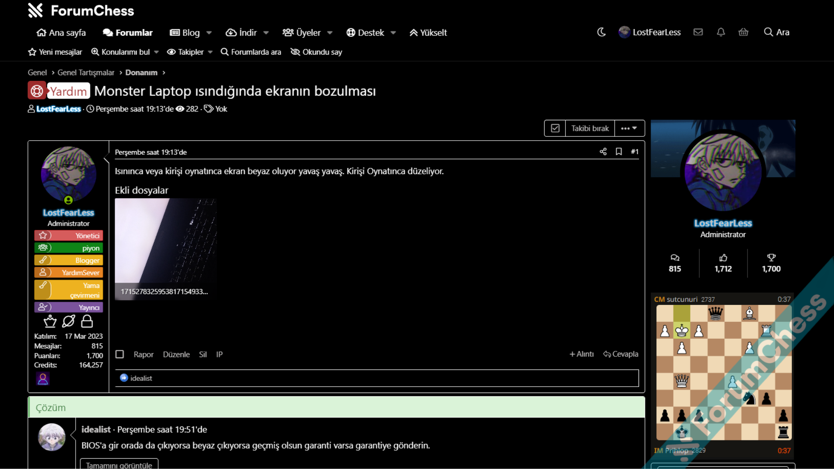Open the Forumlar menu
The height and width of the screenshot is (469, 834).
tap(128, 33)
